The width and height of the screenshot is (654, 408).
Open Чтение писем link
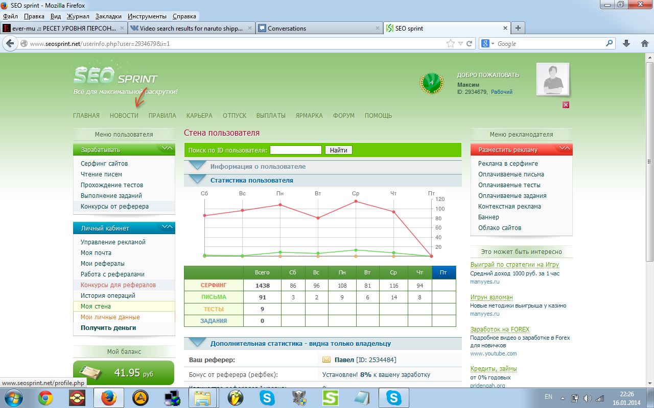click(x=101, y=174)
